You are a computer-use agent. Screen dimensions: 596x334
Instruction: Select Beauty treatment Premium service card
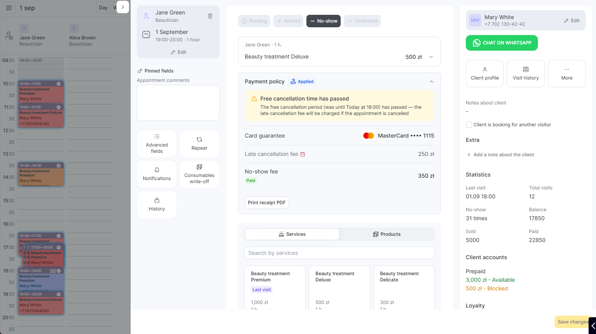275,288
